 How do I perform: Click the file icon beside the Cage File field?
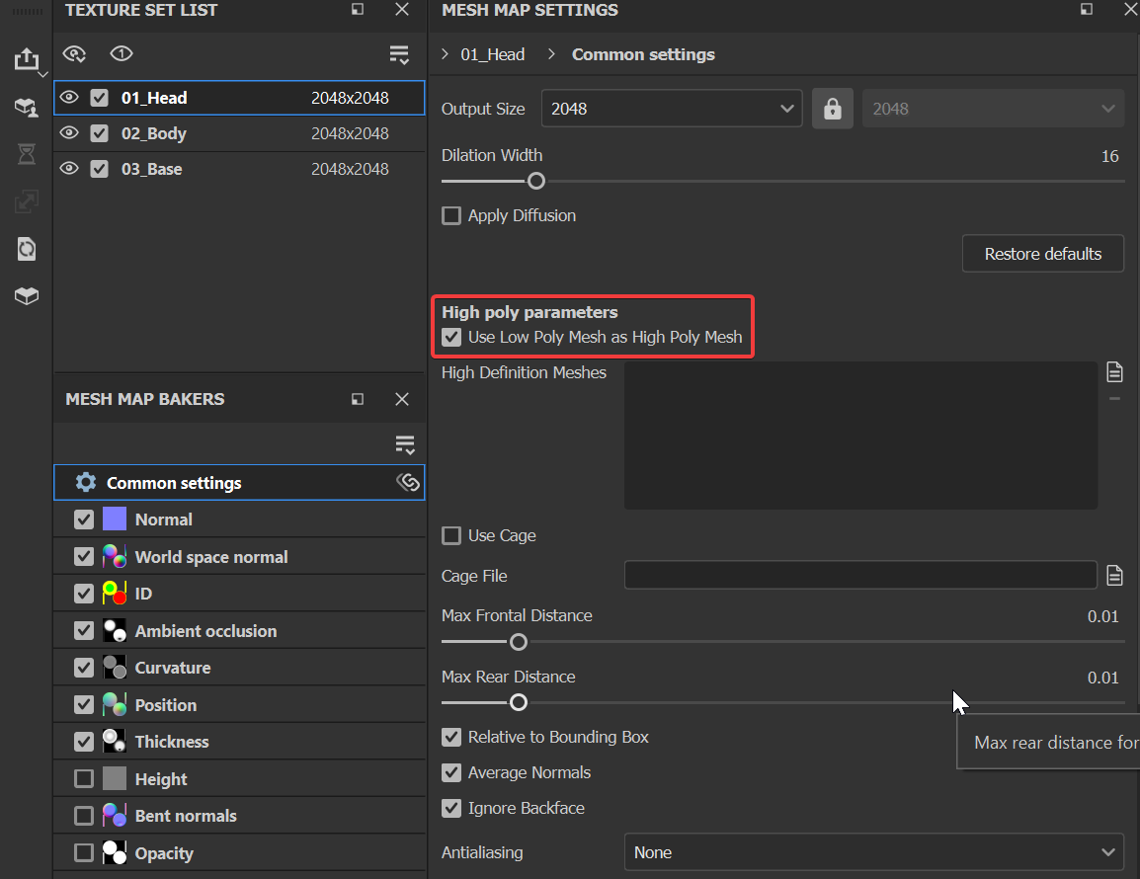pos(1114,575)
